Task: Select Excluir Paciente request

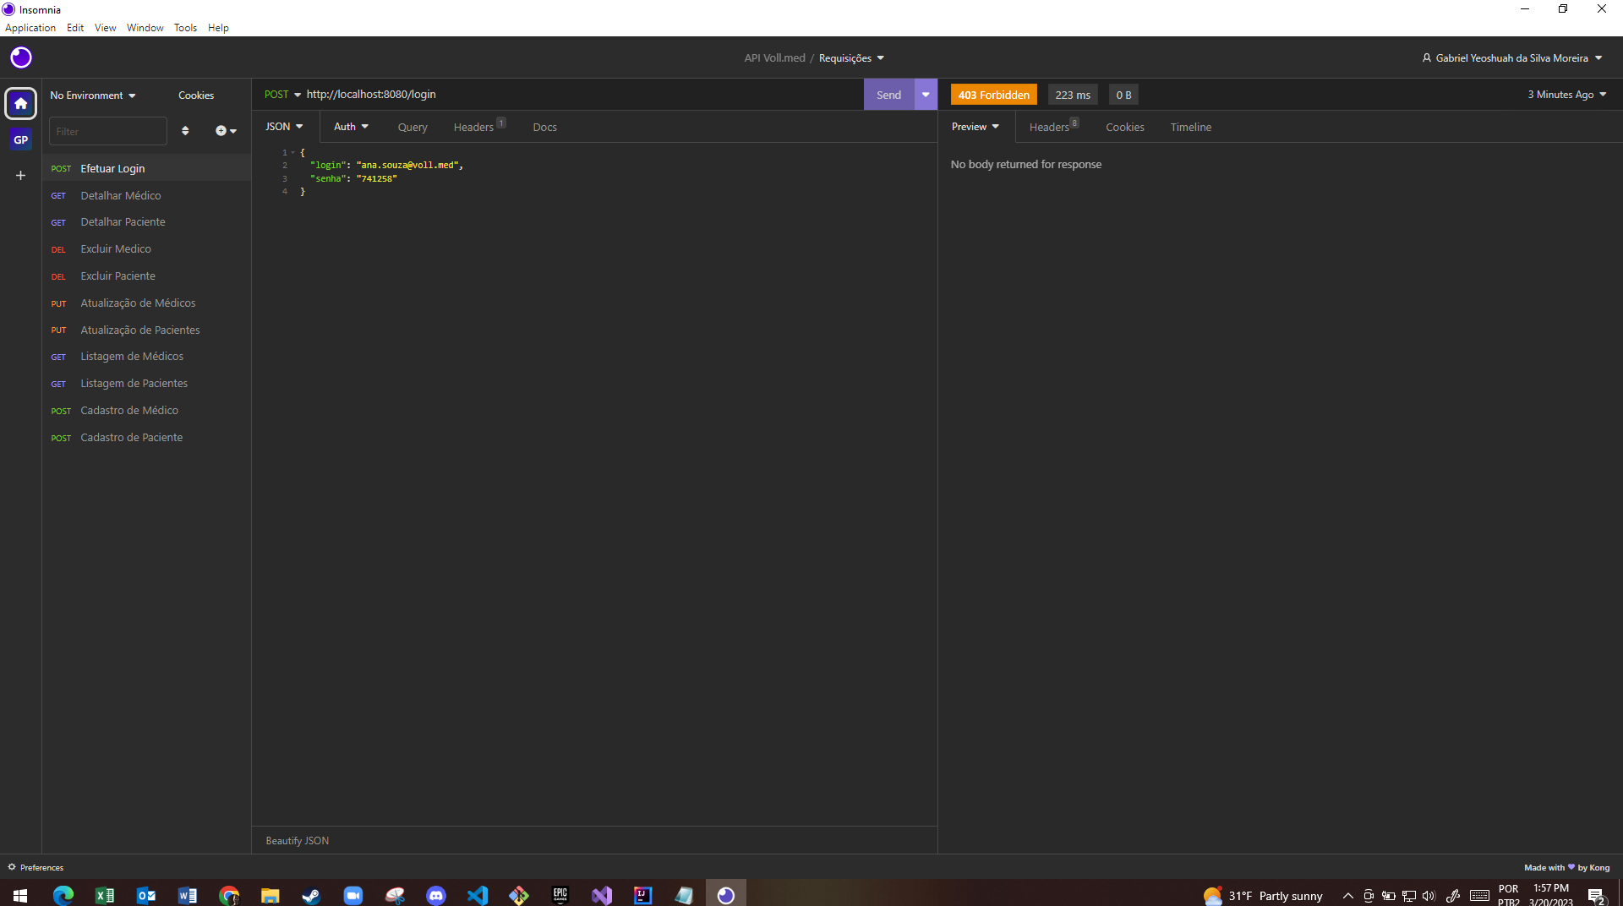Action: (x=147, y=276)
